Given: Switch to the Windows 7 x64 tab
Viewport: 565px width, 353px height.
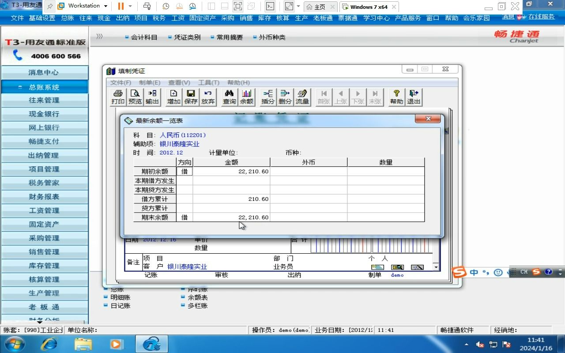Looking at the screenshot, I should pos(369,7).
